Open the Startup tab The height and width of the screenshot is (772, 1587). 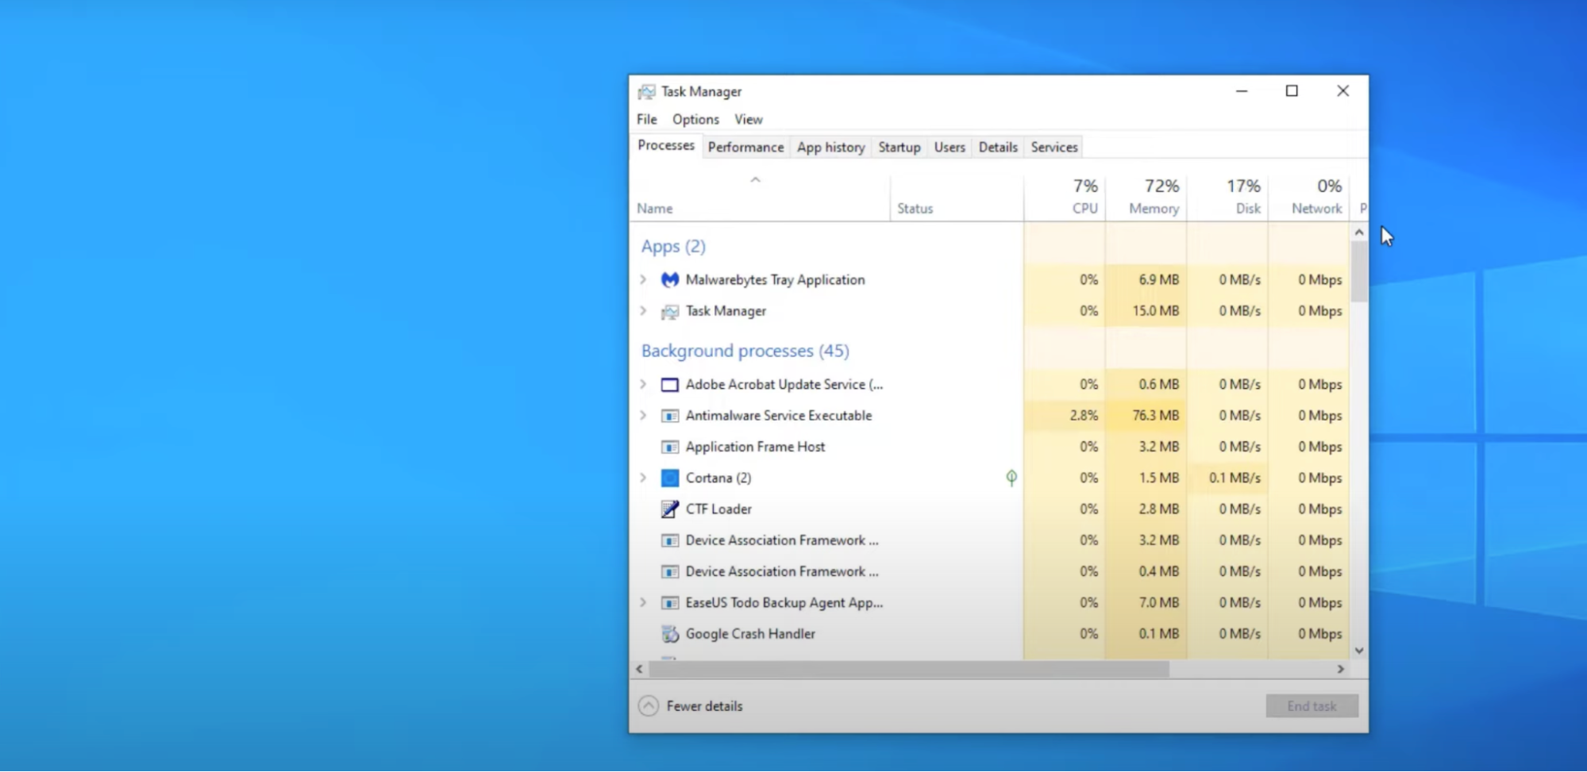click(899, 147)
